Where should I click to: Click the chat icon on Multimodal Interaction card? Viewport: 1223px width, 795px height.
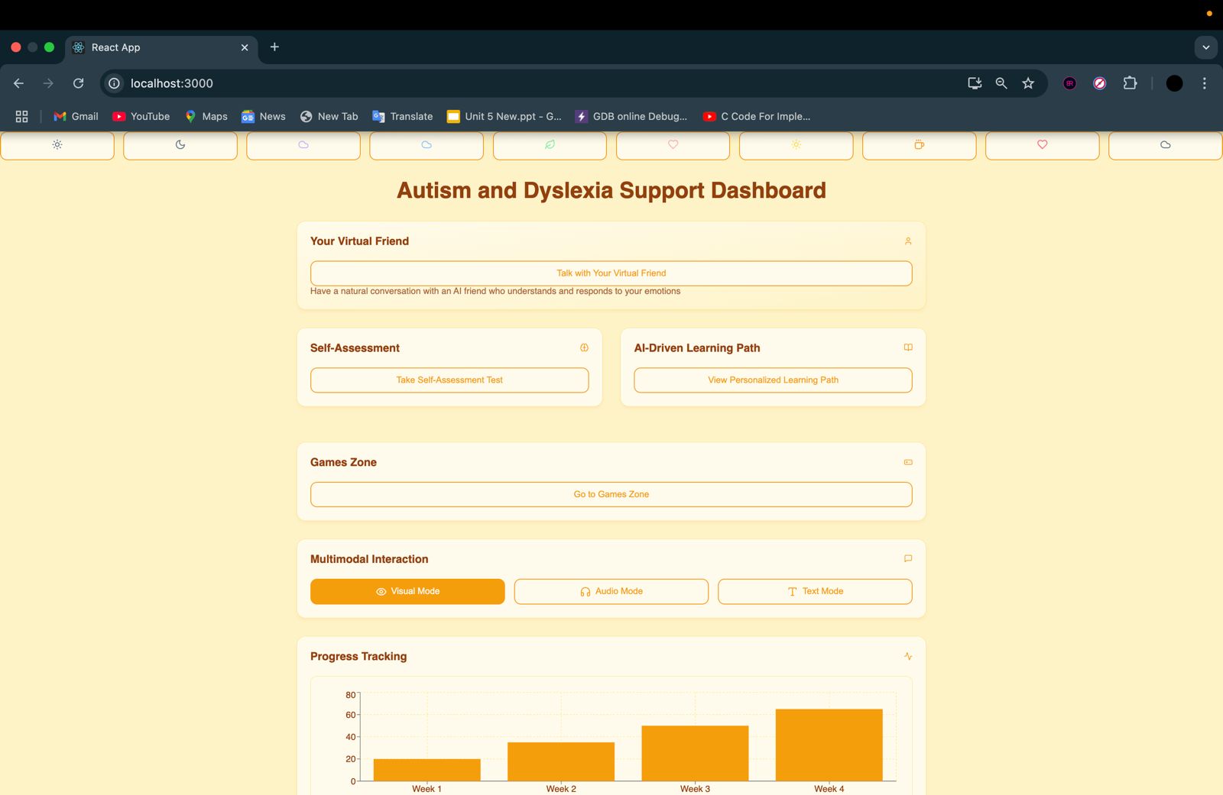908,559
